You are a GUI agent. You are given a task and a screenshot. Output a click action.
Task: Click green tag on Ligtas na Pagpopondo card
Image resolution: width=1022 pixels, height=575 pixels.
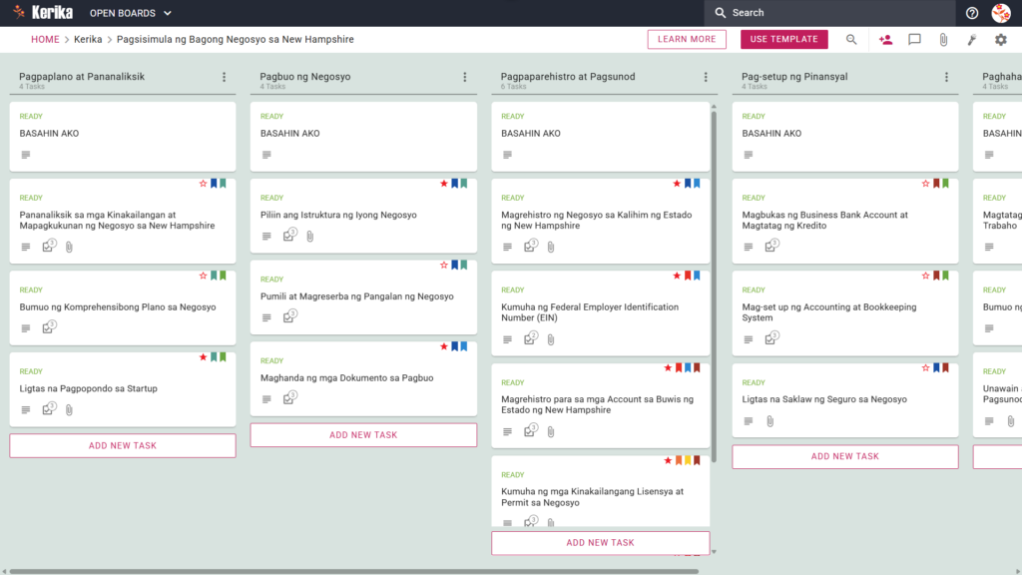click(223, 357)
